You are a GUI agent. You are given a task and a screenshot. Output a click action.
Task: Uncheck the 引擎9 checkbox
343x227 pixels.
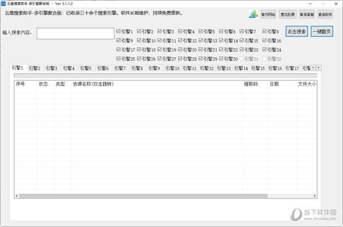click(118, 40)
